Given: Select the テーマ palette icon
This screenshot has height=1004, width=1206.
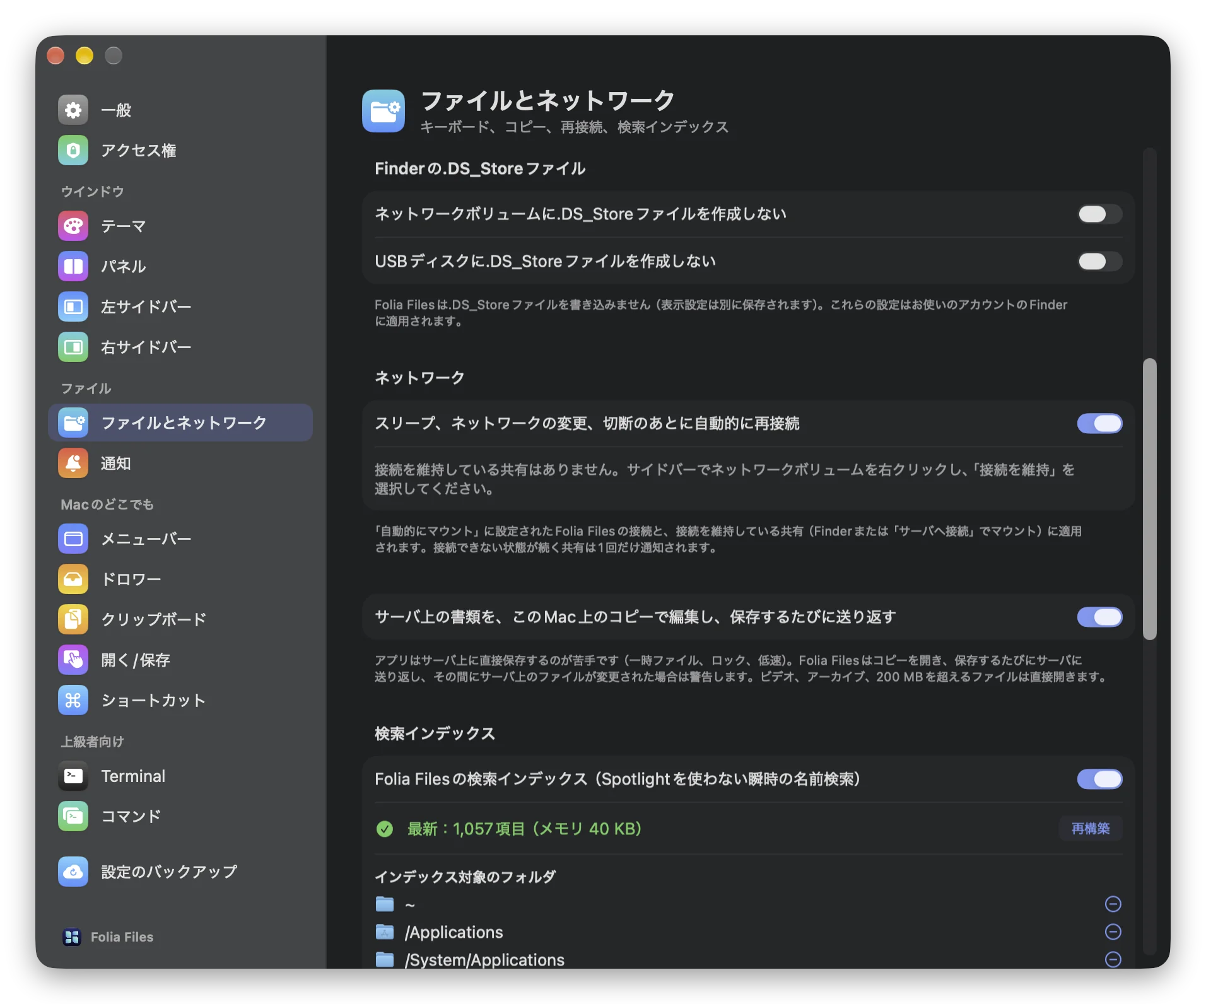Looking at the screenshot, I should tap(73, 226).
